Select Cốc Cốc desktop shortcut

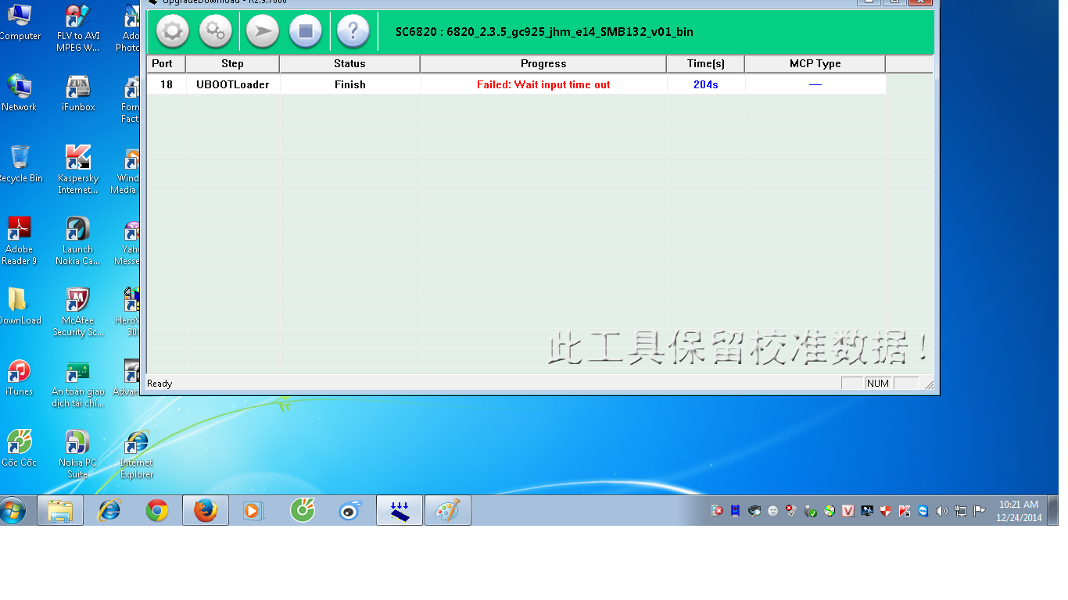20,448
